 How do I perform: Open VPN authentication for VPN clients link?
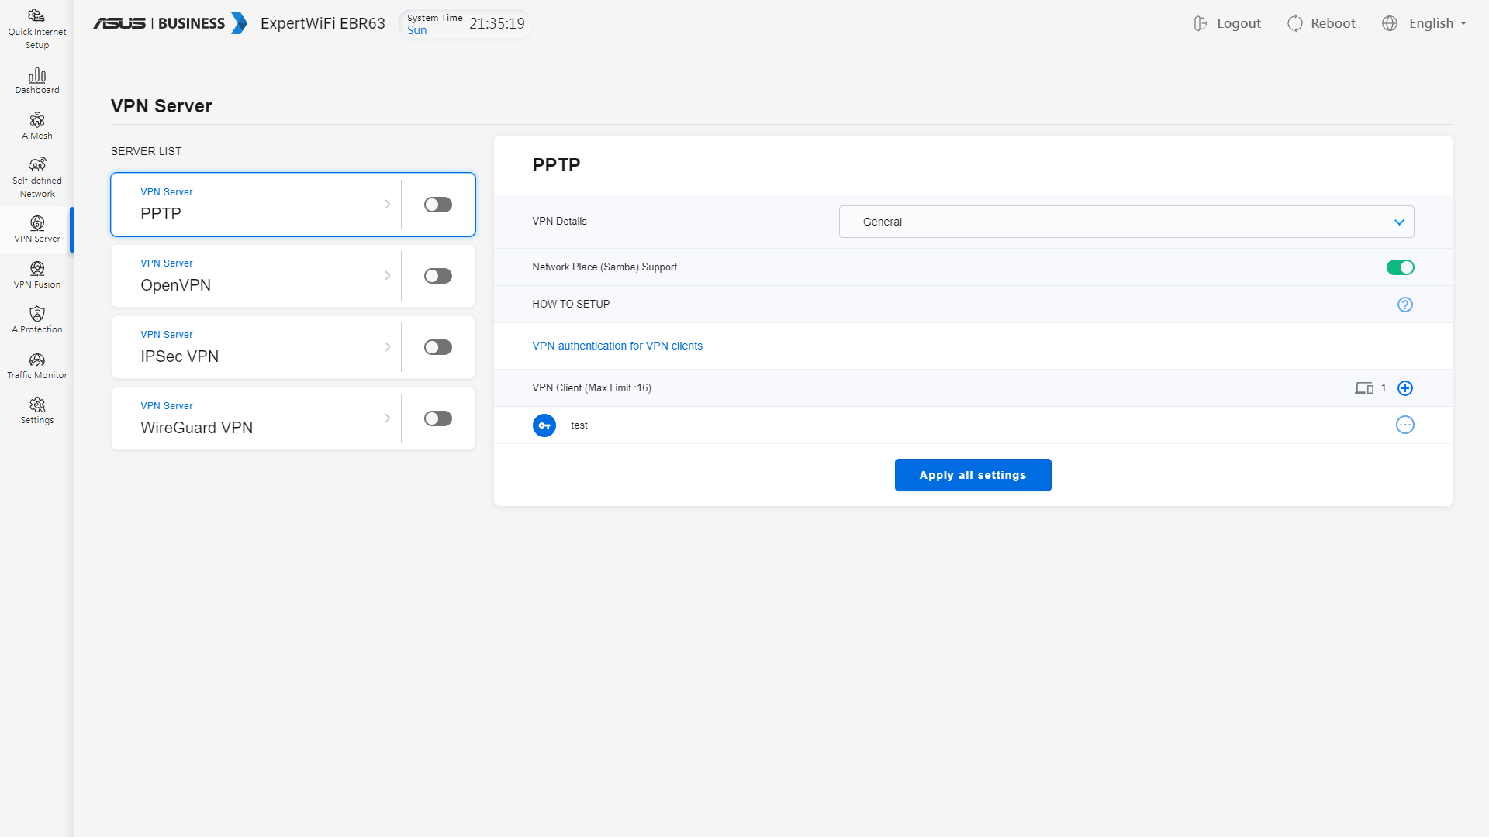(617, 346)
